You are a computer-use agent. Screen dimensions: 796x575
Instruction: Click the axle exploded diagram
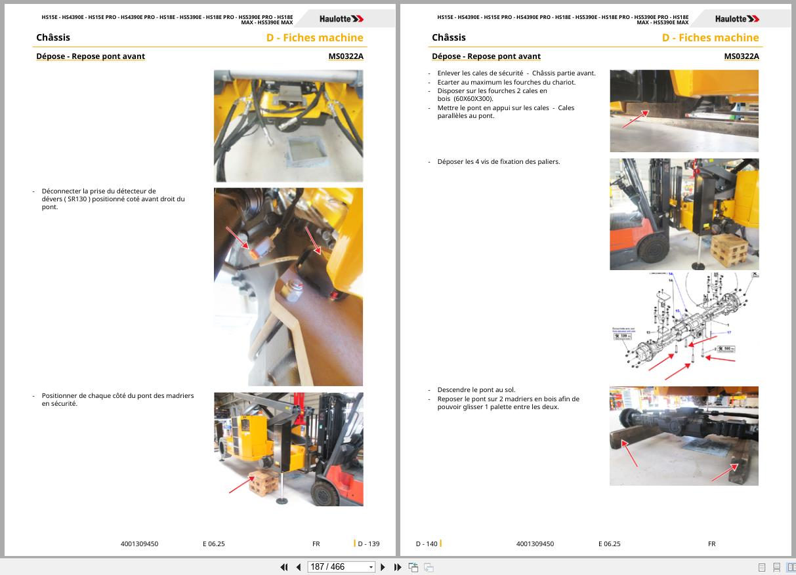[x=684, y=326]
